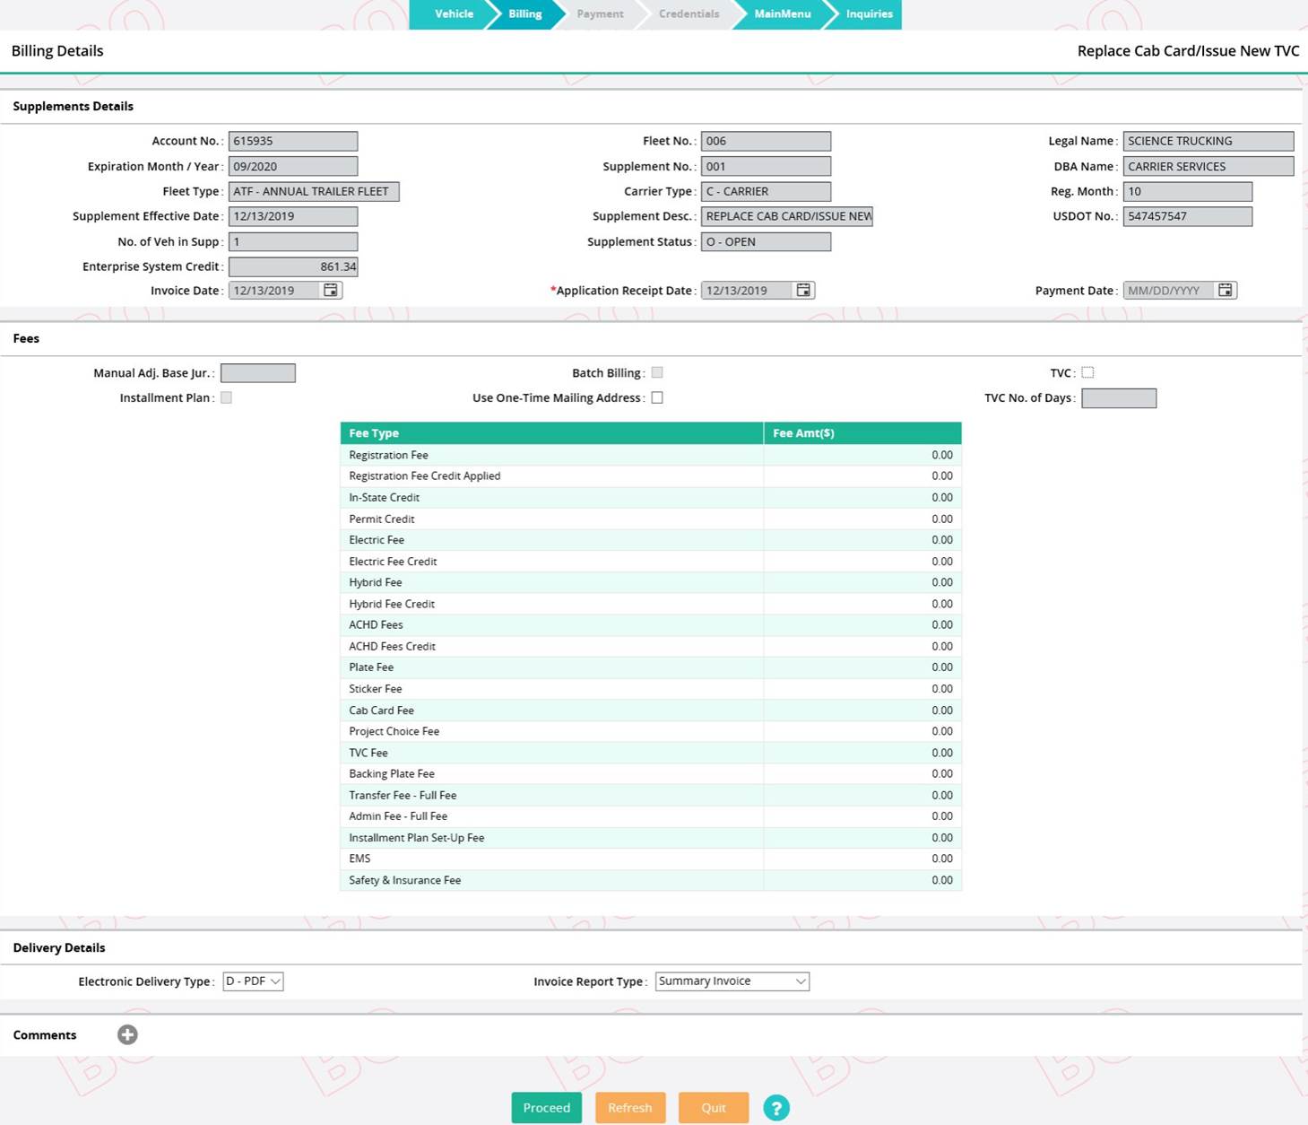
Task: Toggle the Batch Billing checkbox
Action: (657, 372)
